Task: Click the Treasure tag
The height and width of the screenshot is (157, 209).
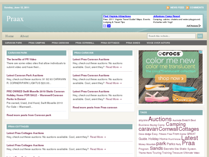Action: pos(177,153)
